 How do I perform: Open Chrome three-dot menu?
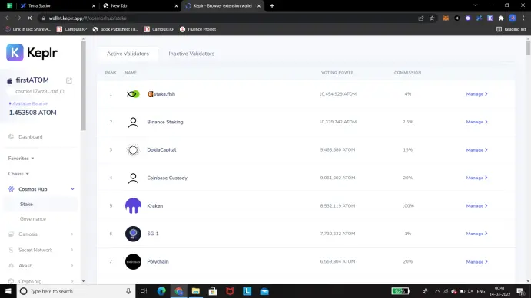click(x=523, y=18)
